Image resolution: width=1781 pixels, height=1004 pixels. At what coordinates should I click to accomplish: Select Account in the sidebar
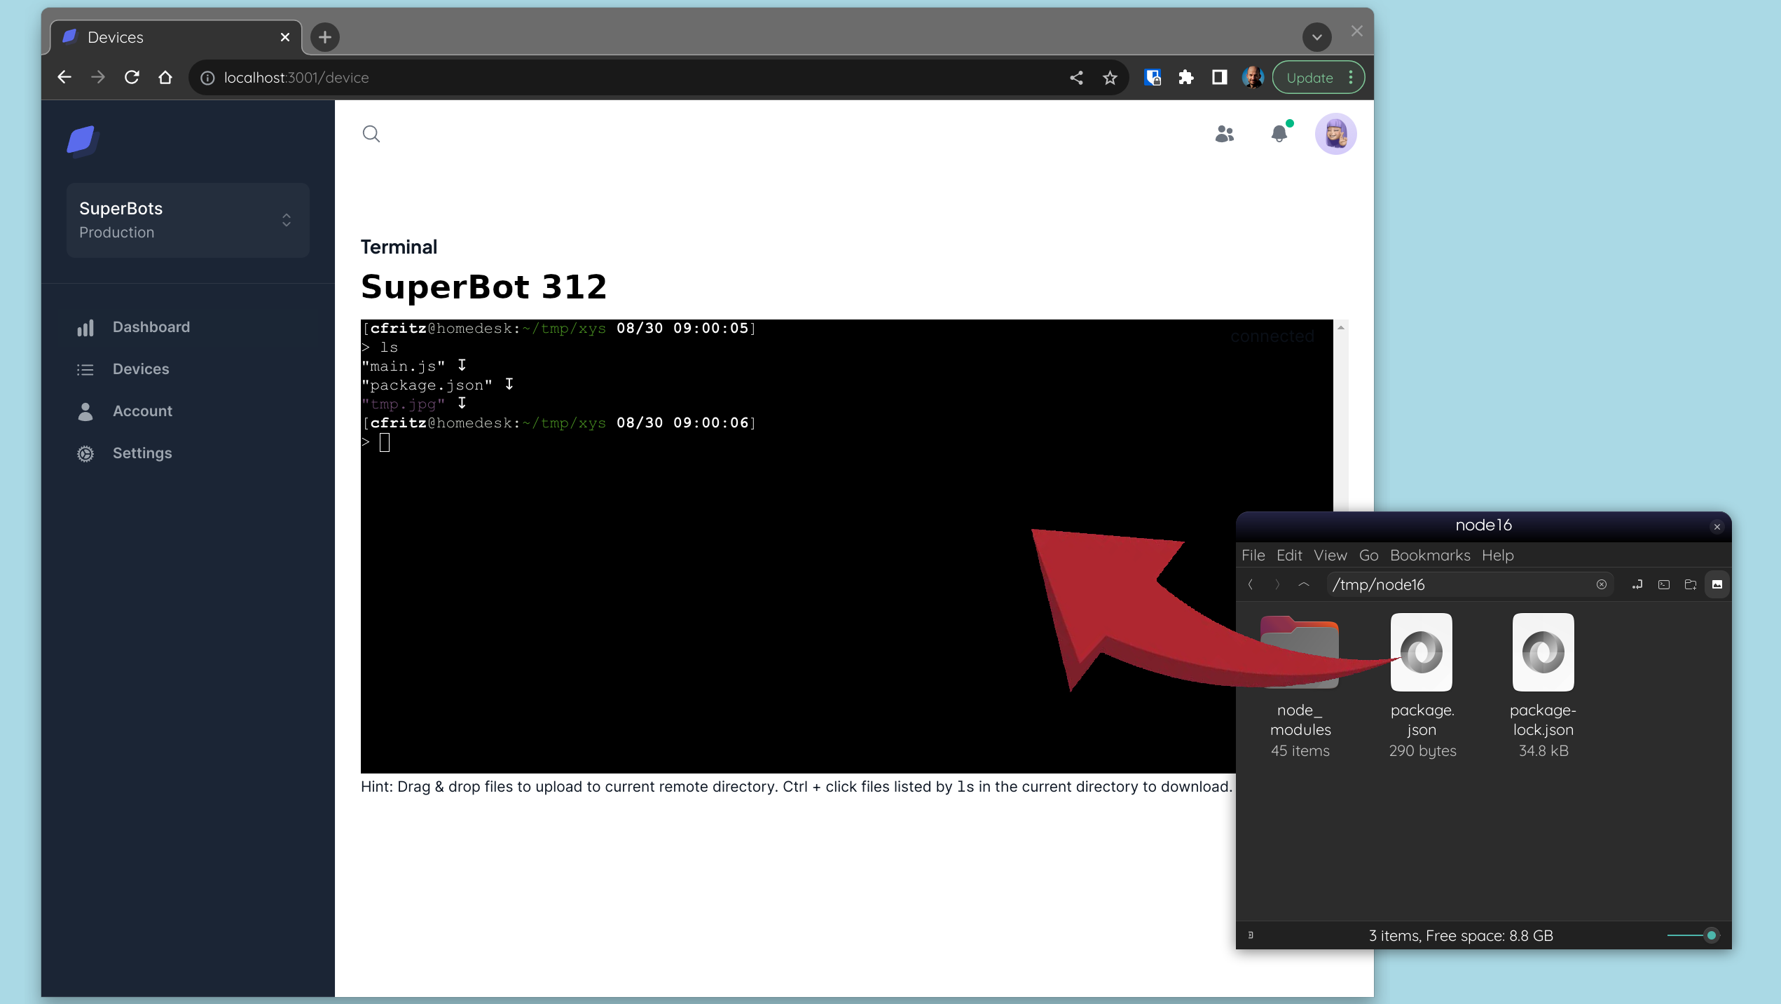pos(142,411)
